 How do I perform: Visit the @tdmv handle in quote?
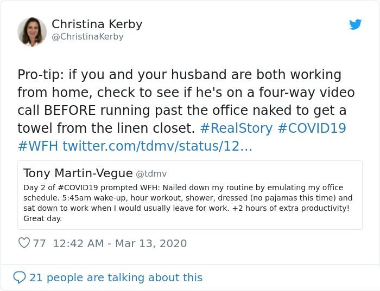click(151, 174)
